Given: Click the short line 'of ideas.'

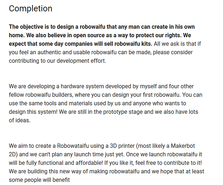Looking at the screenshot, I should (x=19, y=120).
